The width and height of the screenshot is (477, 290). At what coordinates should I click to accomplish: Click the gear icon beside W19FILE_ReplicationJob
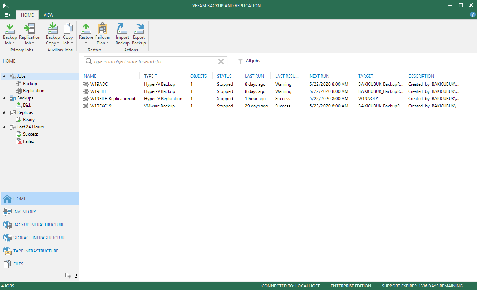coord(86,99)
